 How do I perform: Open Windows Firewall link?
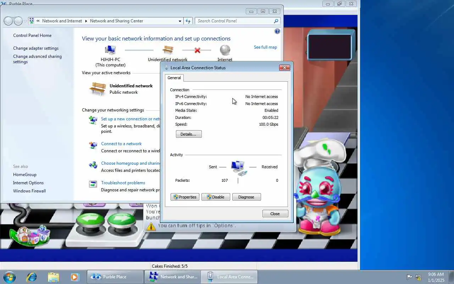[29, 191]
